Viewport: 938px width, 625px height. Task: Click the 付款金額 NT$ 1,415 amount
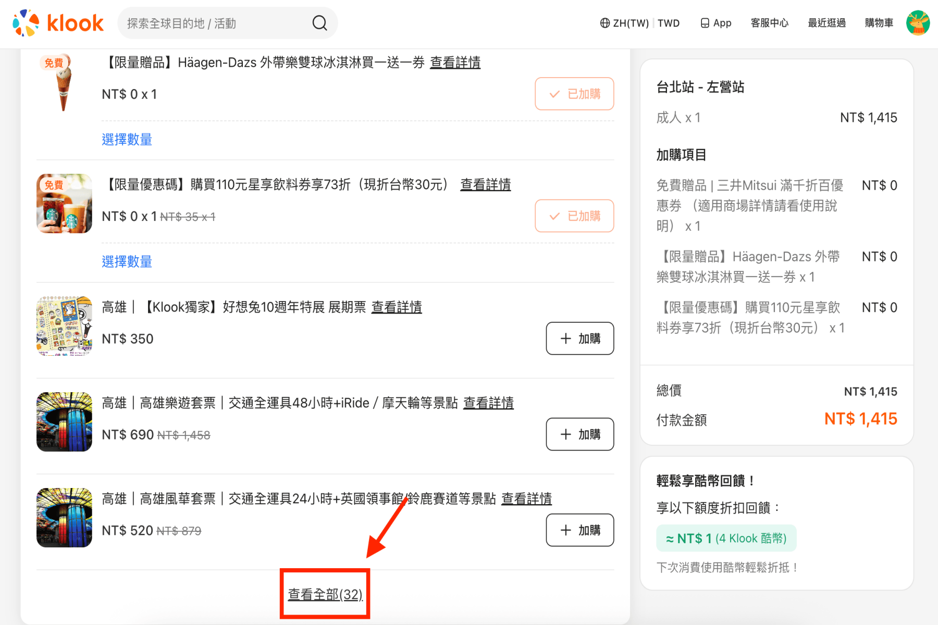[860, 419]
